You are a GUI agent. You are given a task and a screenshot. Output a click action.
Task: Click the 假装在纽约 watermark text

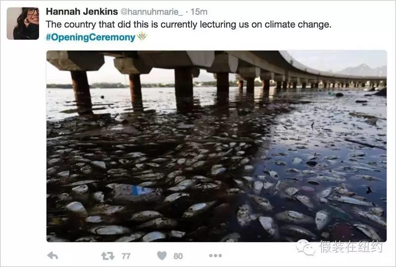[x=352, y=247]
